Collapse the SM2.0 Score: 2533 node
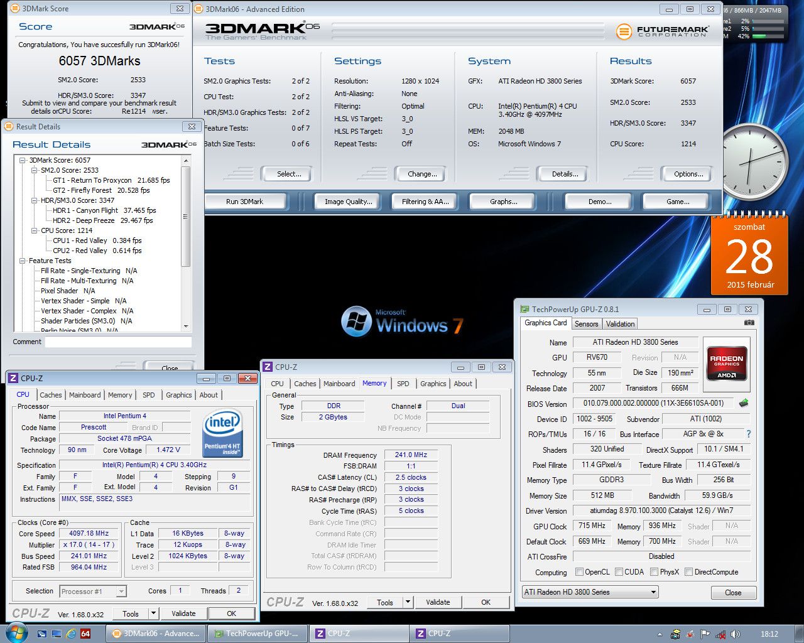Viewport: 804px width, 643px height. [x=35, y=170]
